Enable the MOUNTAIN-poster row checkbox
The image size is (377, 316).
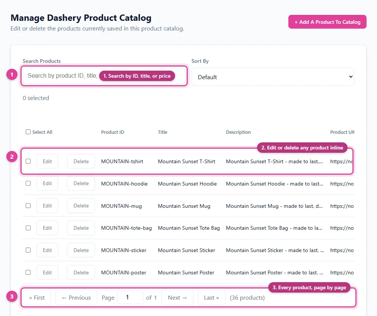[x=28, y=273]
